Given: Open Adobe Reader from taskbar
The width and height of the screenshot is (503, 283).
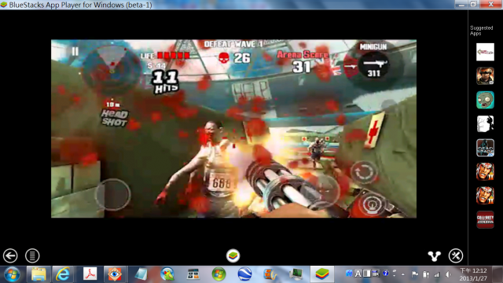Looking at the screenshot, I should click(x=90, y=274).
